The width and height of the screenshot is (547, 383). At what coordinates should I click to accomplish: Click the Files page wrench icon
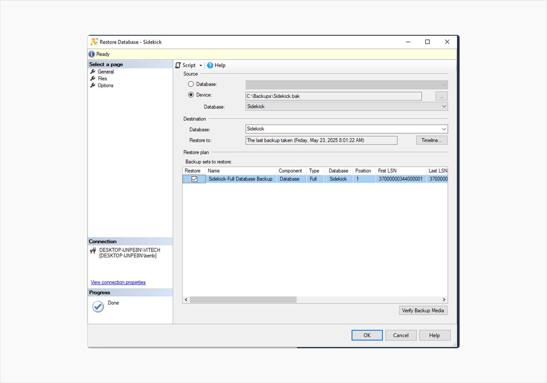93,78
